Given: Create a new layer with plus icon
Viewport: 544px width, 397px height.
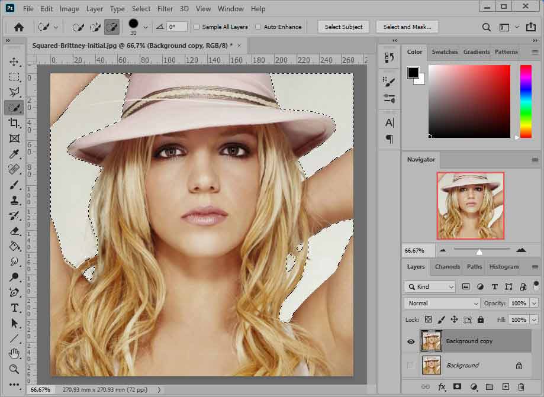Looking at the screenshot, I should point(505,387).
